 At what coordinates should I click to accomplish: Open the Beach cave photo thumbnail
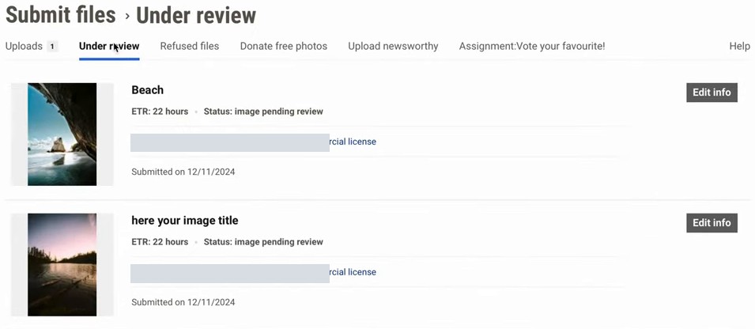[x=62, y=134]
